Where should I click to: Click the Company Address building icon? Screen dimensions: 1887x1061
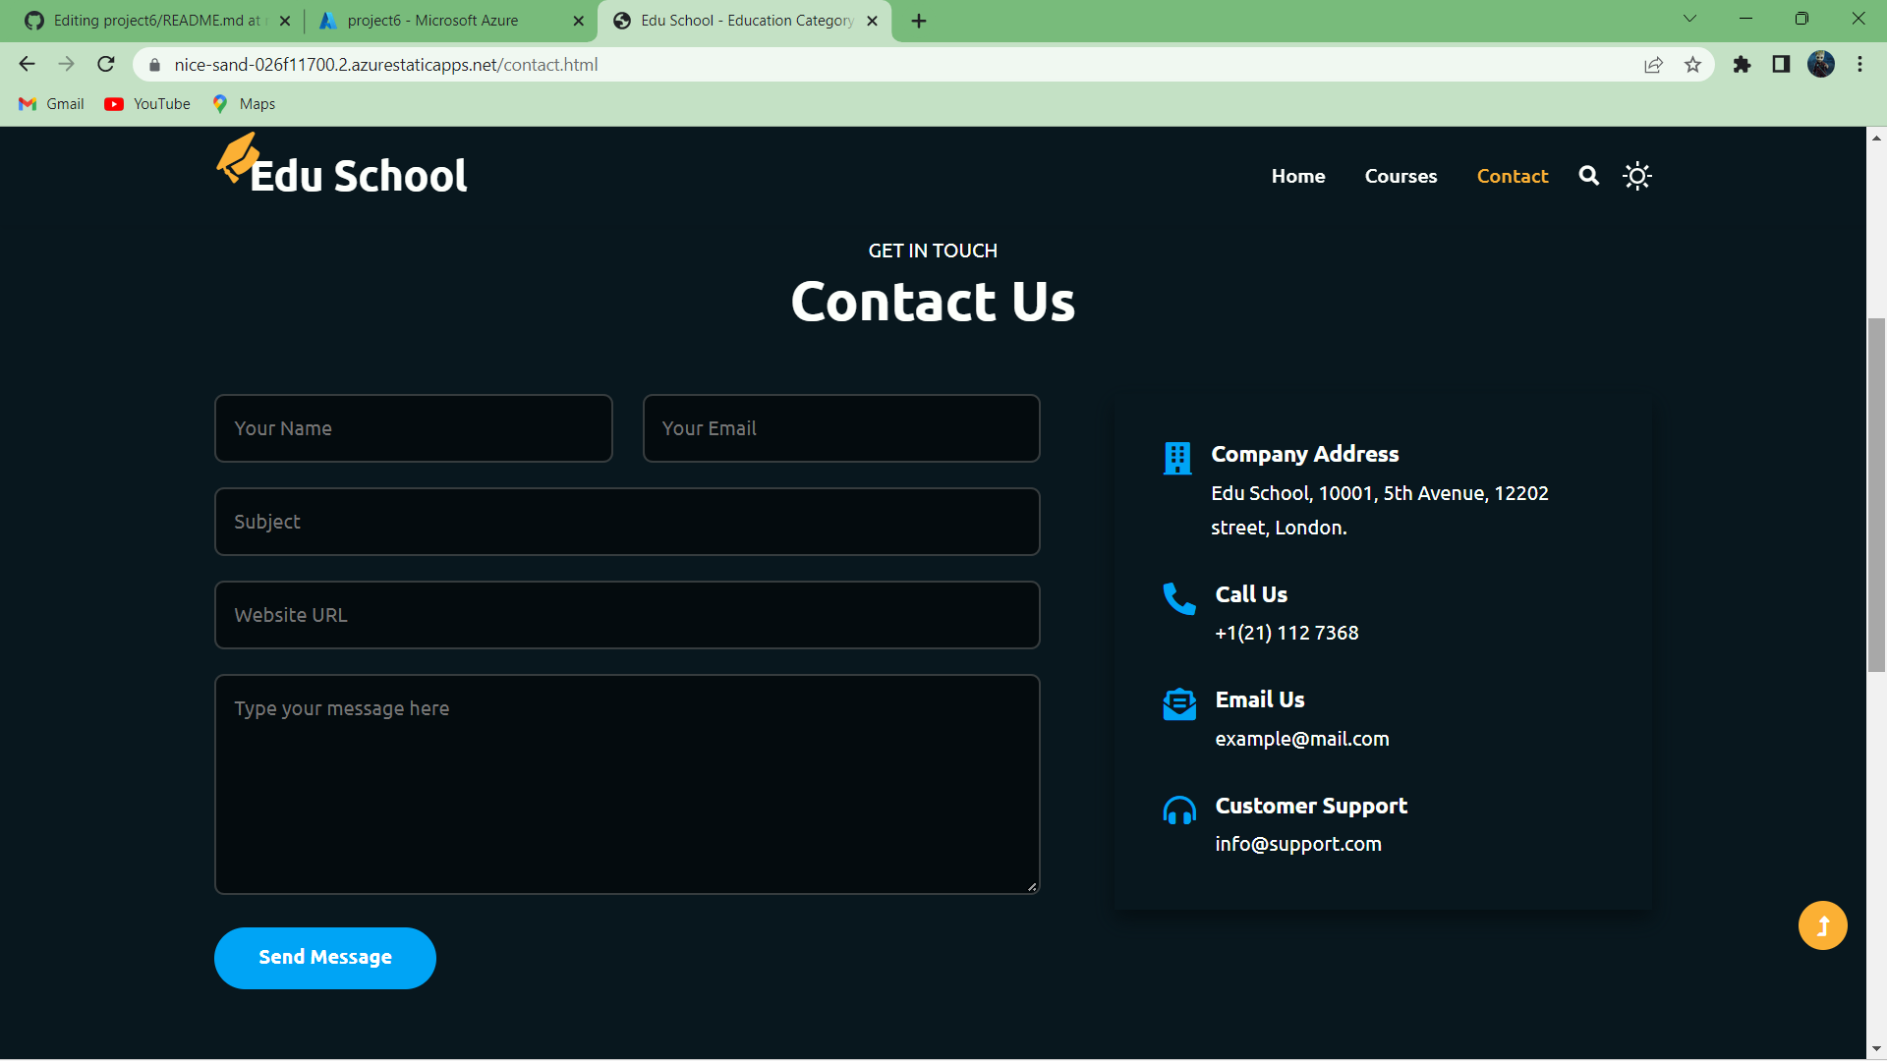click(x=1176, y=458)
